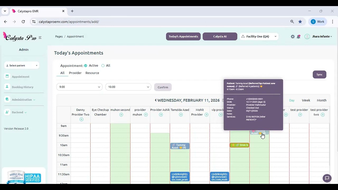Image resolution: width=338 pixels, height=190 pixels.
Task: Open the 18:00 end time dropdown
Action: click(x=128, y=87)
